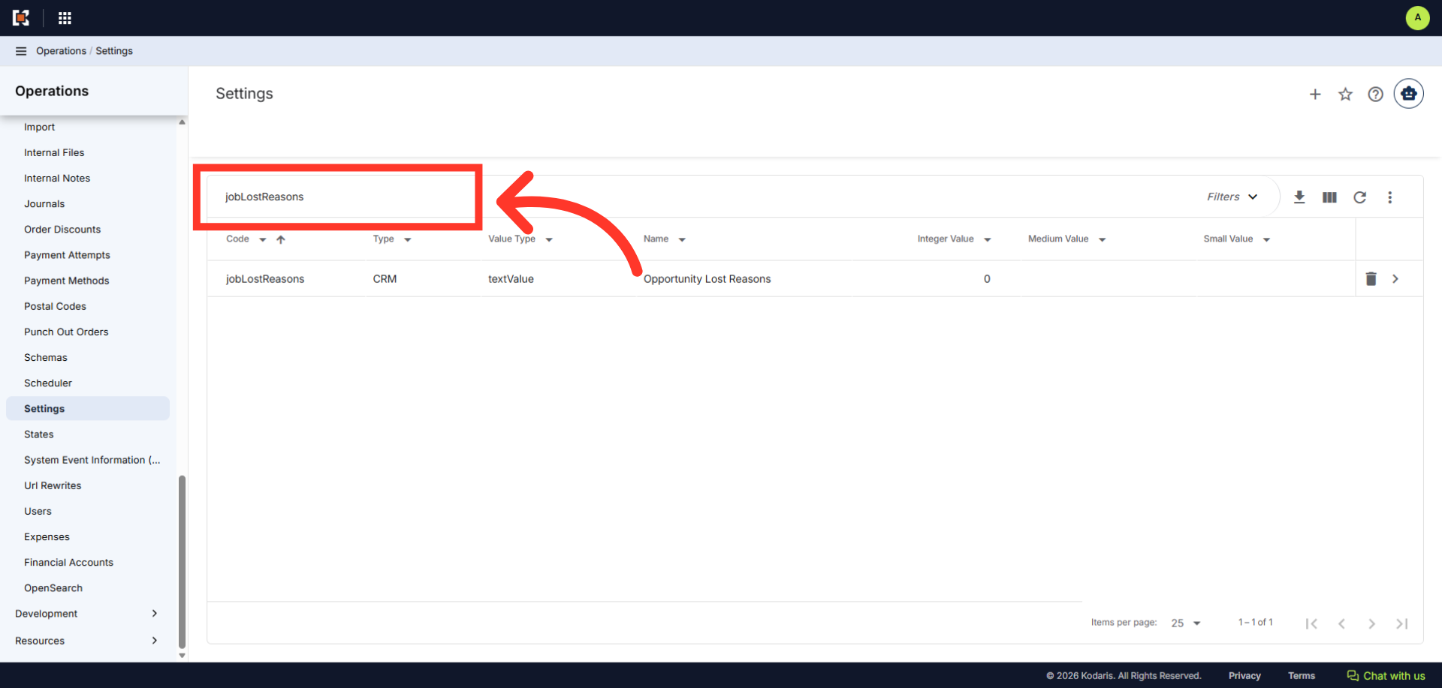
Task: Click the Kodaris logo icon
Action: (21, 18)
